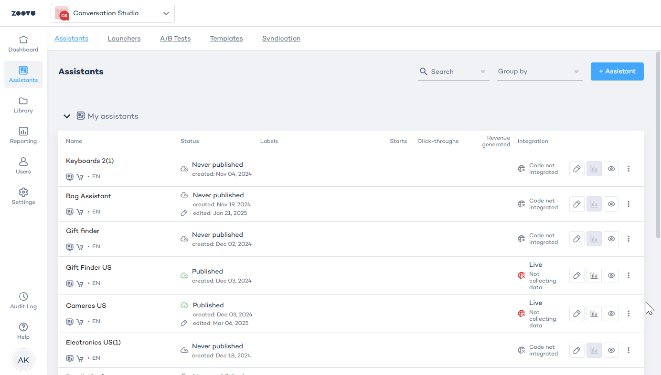Viewport: 661px width, 375px height.
Task: Open analytics chart for Gift Finder US
Action: [594, 275]
